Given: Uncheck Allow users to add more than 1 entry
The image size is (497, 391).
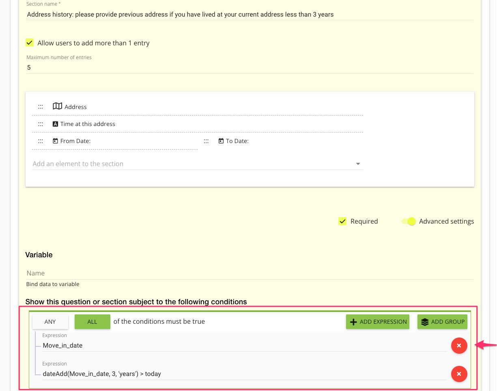Looking at the screenshot, I should (x=30, y=43).
